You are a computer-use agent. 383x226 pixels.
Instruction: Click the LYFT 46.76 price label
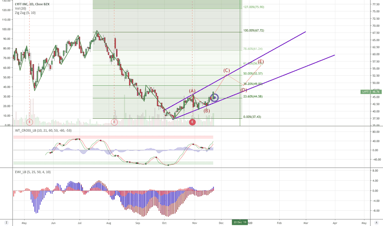coord(371,92)
